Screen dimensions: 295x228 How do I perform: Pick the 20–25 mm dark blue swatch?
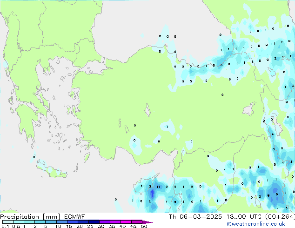click(83, 222)
